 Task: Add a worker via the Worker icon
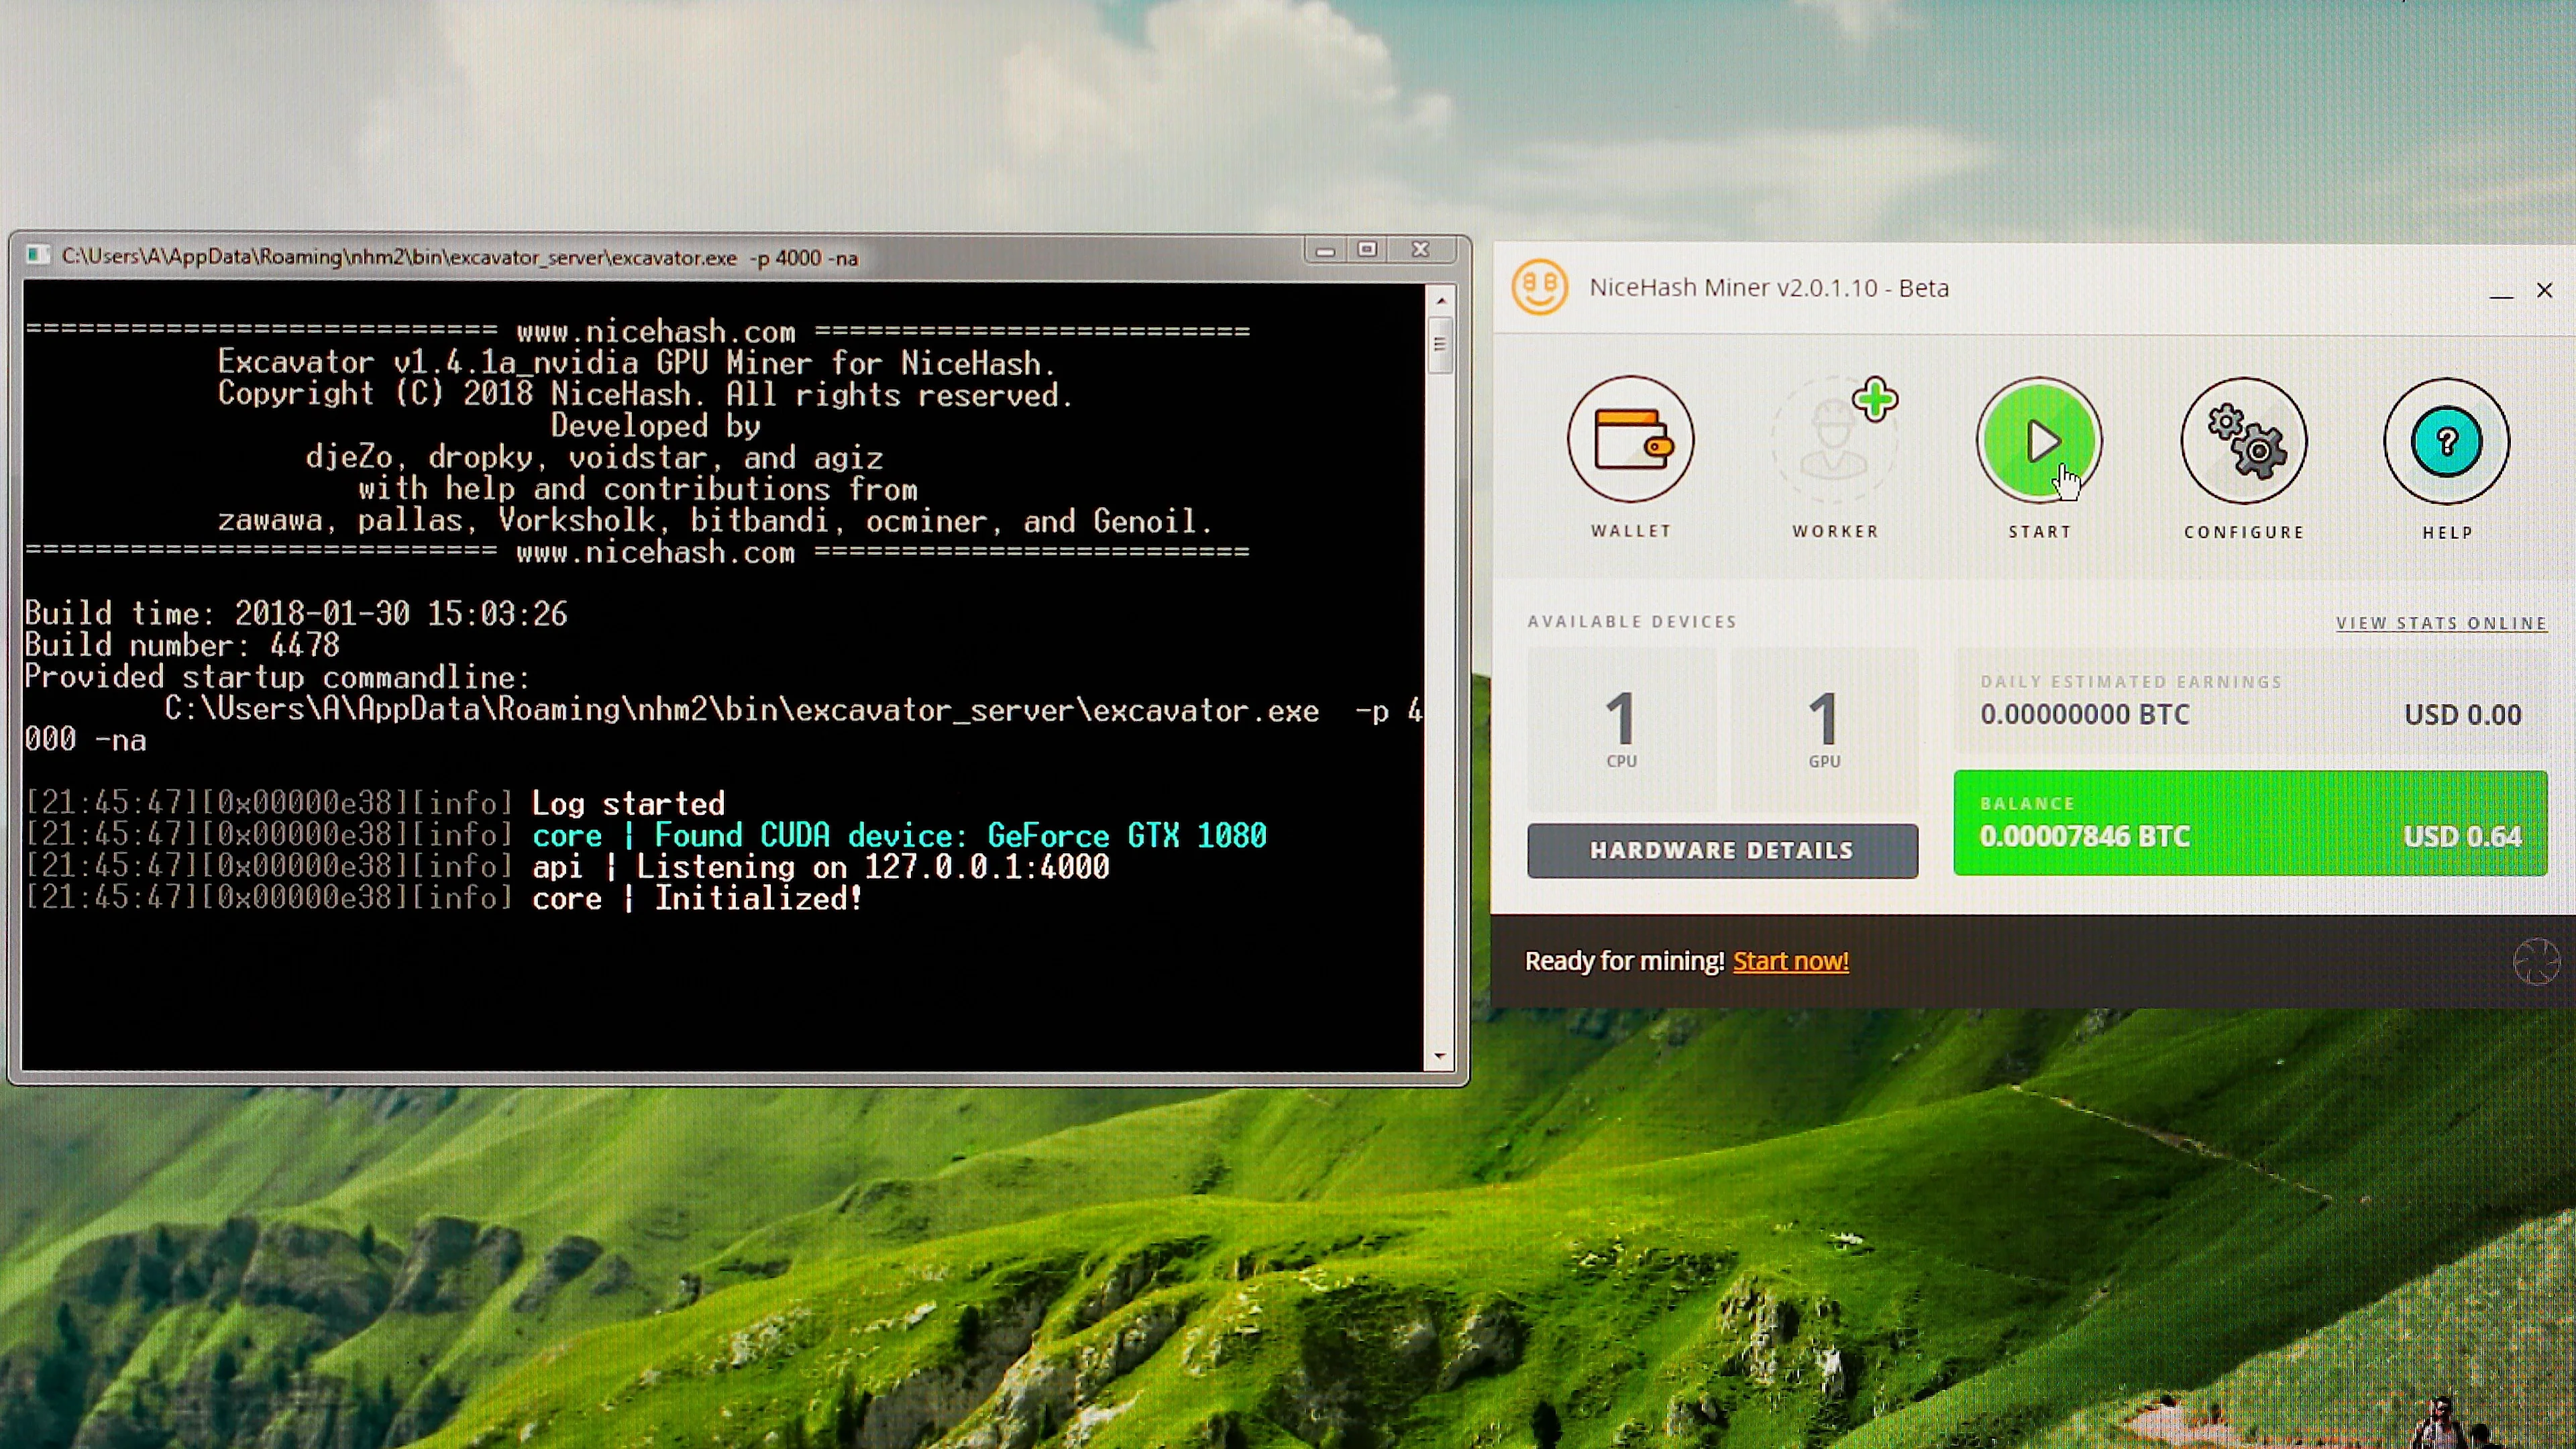(1835, 440)
